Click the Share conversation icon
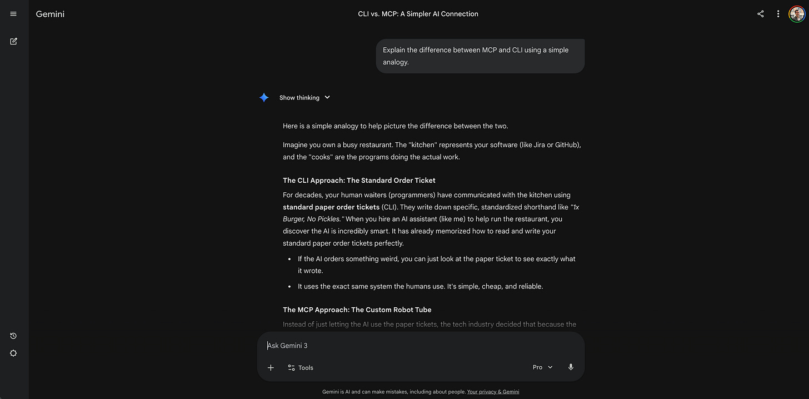 (760, 13)
